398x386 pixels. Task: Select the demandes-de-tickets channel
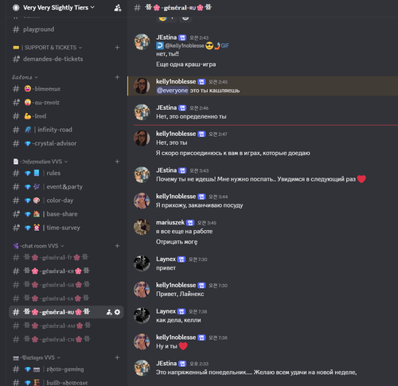click(x=66, y=59)
